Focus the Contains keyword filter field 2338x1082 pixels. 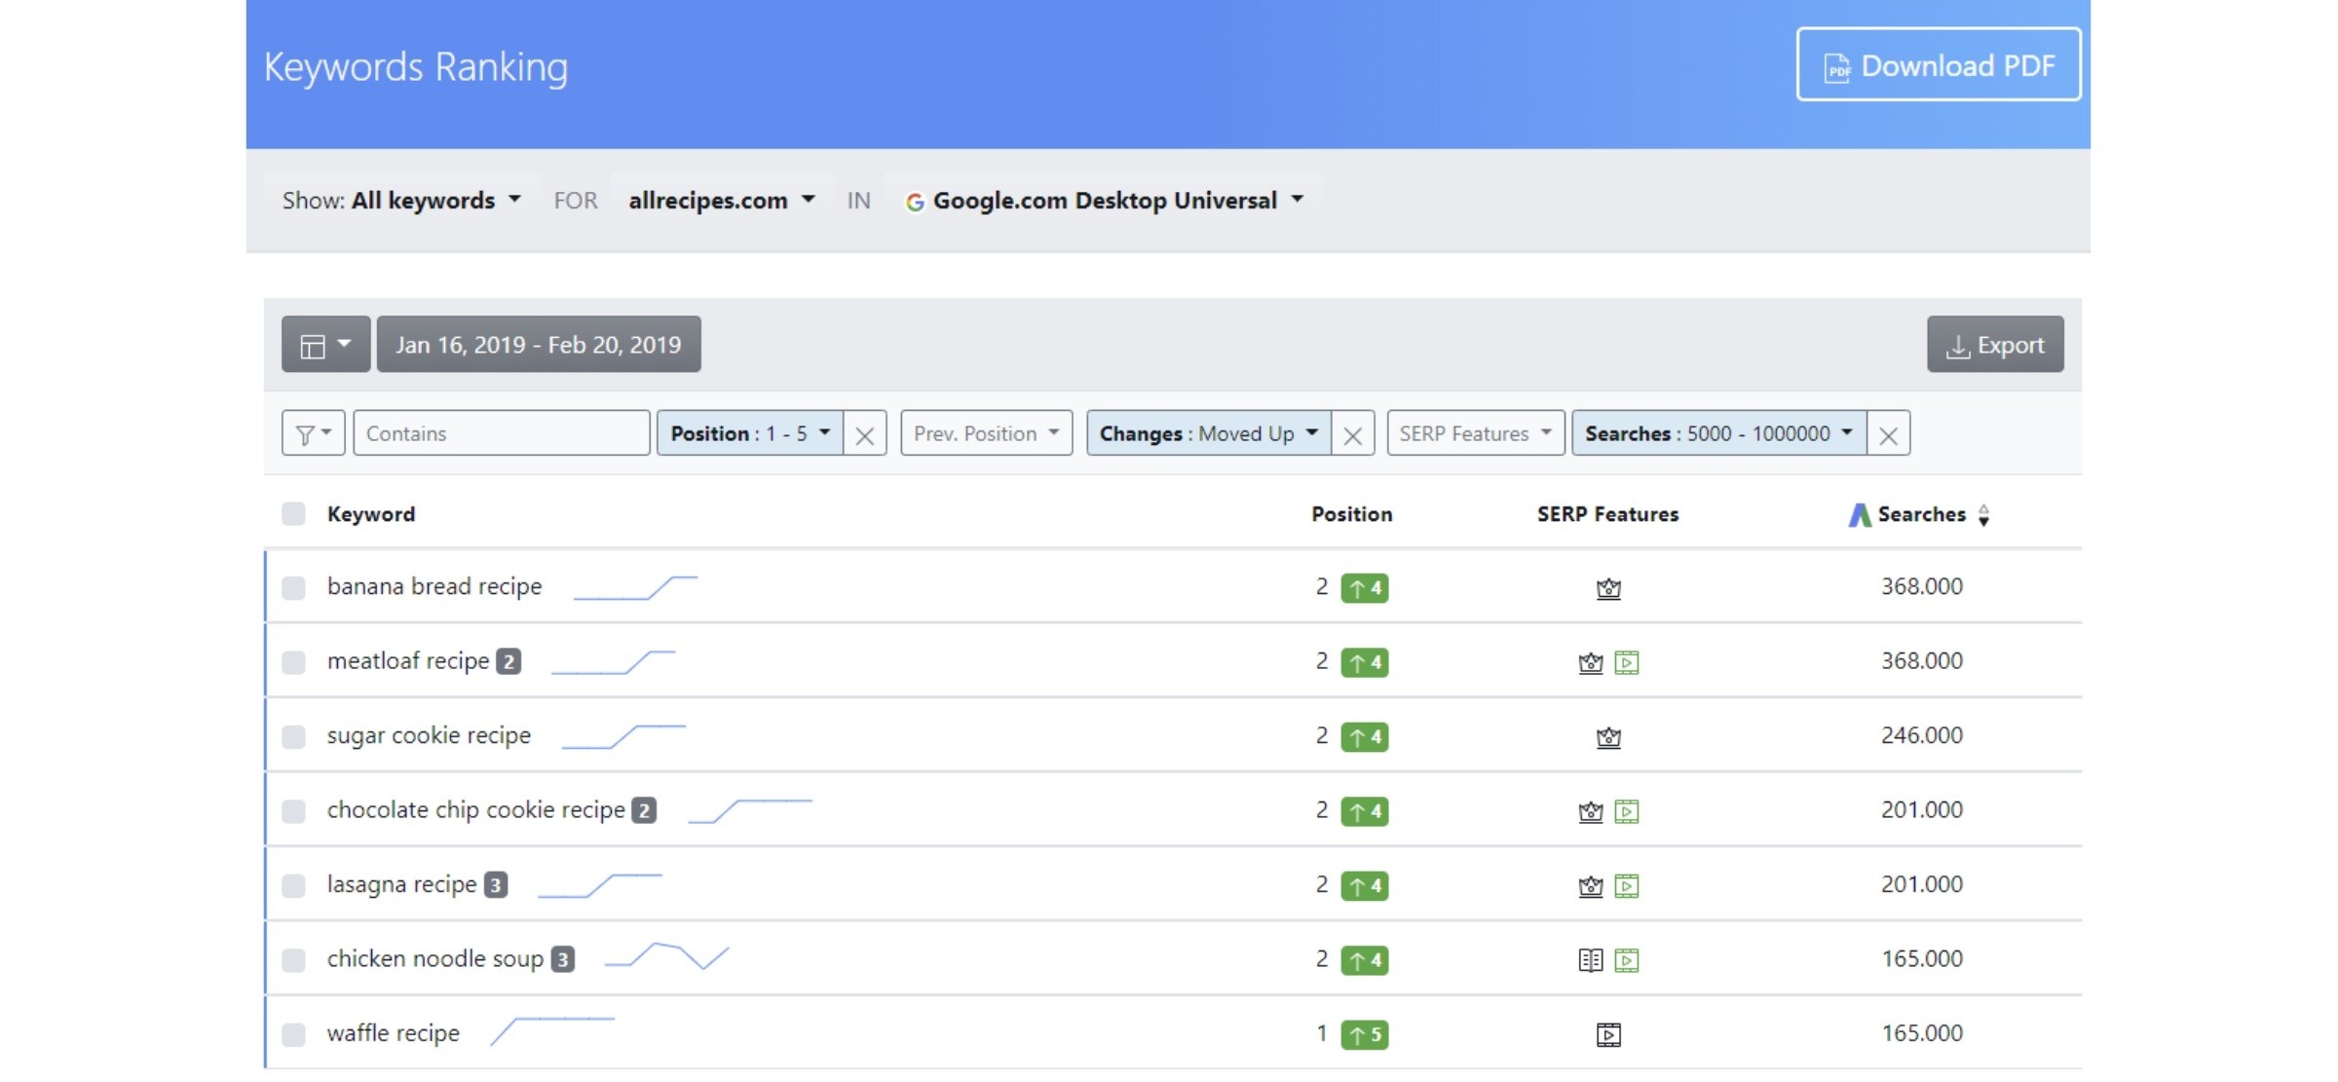(x=502, y=433)
